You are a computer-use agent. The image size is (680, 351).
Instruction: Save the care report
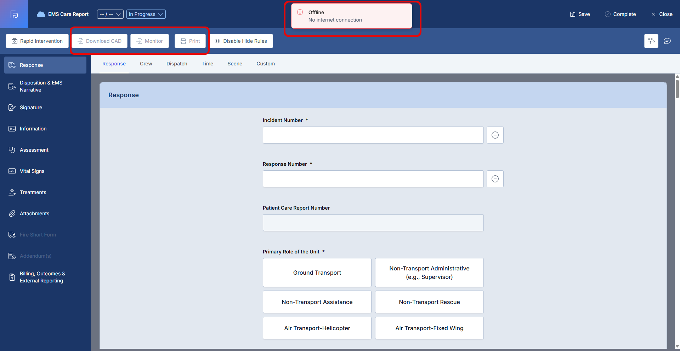pyautogui.click(x=580, y=14)
